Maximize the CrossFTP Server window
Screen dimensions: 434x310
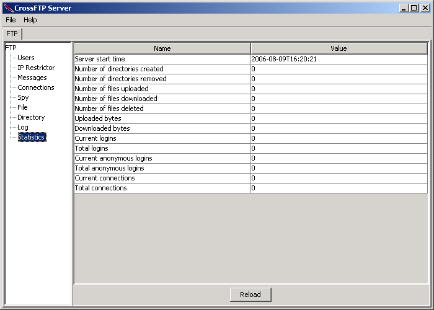(x=414, y=8)
